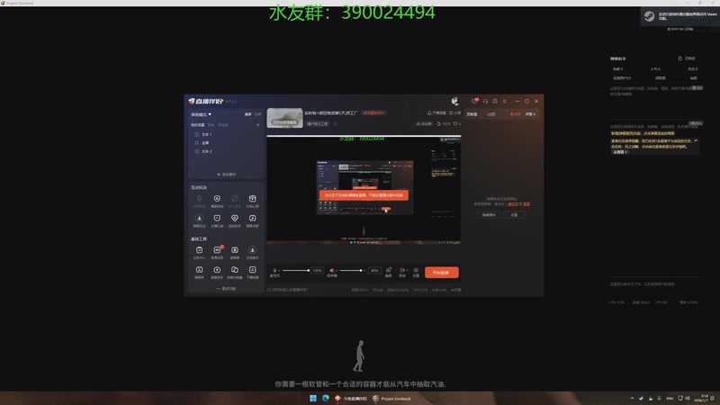Open the pocket shield icon in interactive tools
This screenshot has height=405, width=720.
(217, 218)
